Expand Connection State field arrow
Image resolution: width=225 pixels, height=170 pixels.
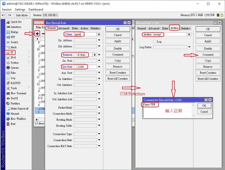pos(99,140)
